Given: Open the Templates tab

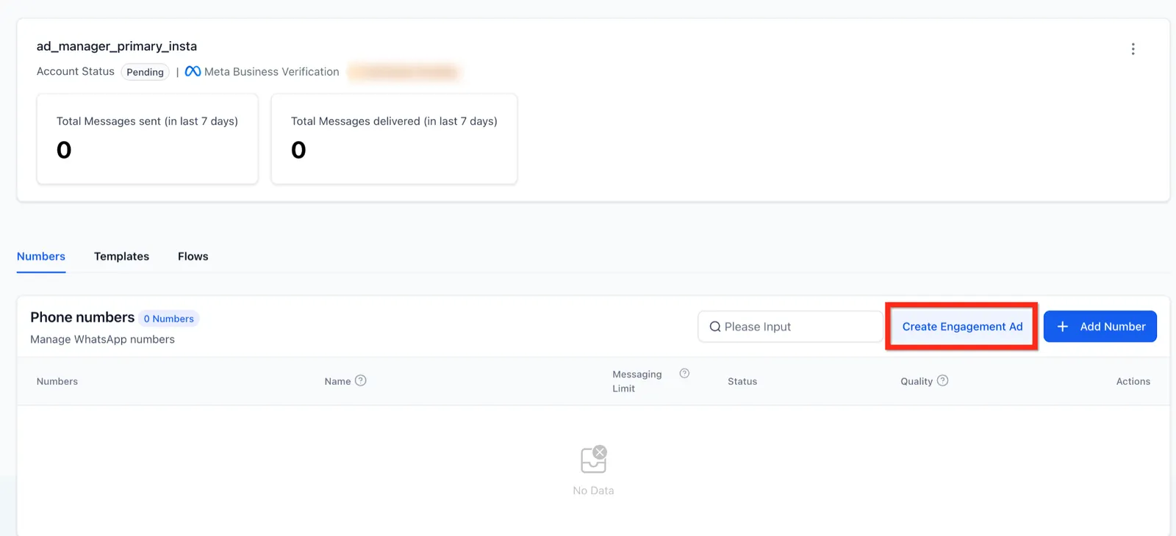Looking at the screenshot, I should coord(121,256).
